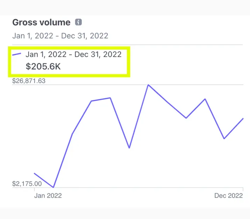Click the Dec 2022 x-axis label
The height and width of the screenshot is (219, 250).
[x=229, y=196]
